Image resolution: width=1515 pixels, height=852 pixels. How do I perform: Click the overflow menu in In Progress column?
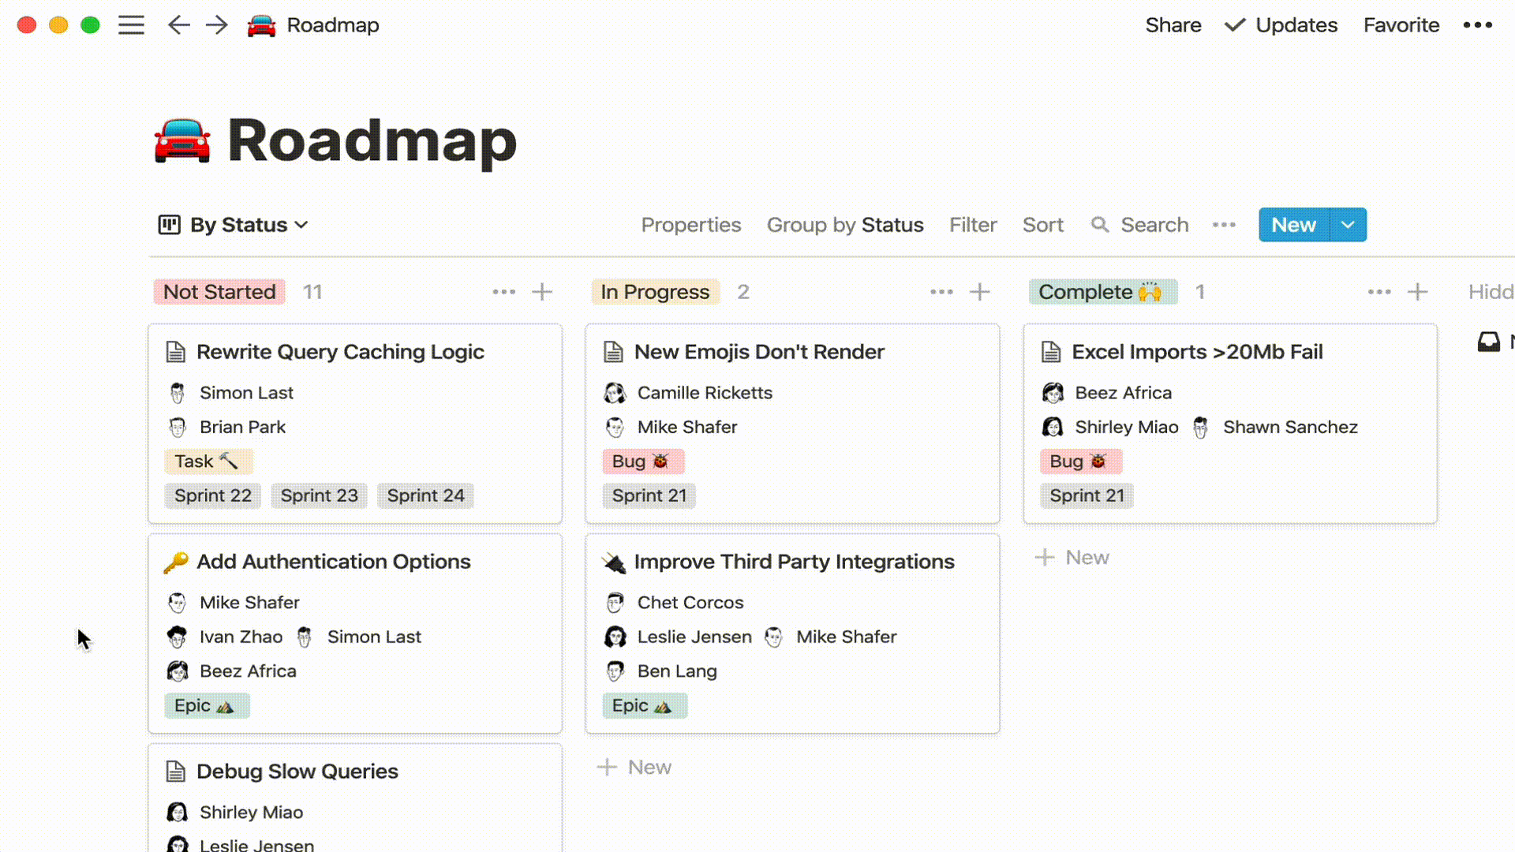[x=941, y=291]
